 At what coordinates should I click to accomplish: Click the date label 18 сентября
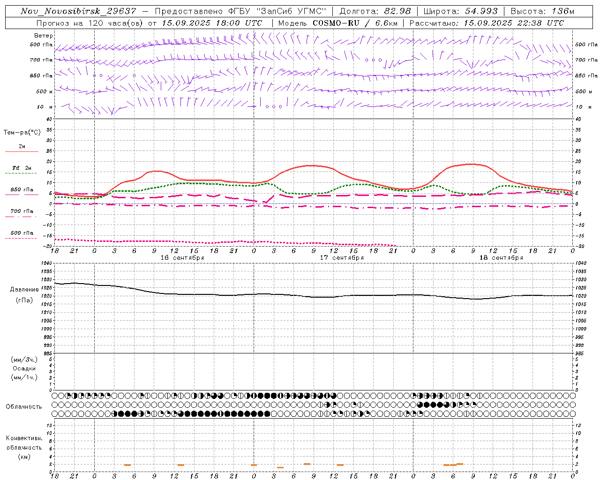coord(501,258)
